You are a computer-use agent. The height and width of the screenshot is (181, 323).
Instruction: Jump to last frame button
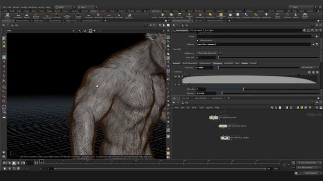coord(23,163)
